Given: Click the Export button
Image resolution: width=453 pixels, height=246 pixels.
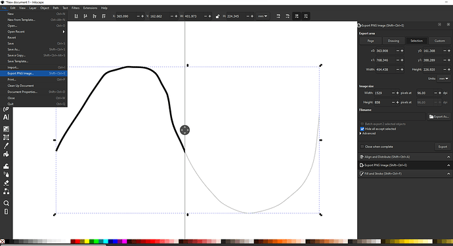Looking at the screenshot, I should [442, 147].
